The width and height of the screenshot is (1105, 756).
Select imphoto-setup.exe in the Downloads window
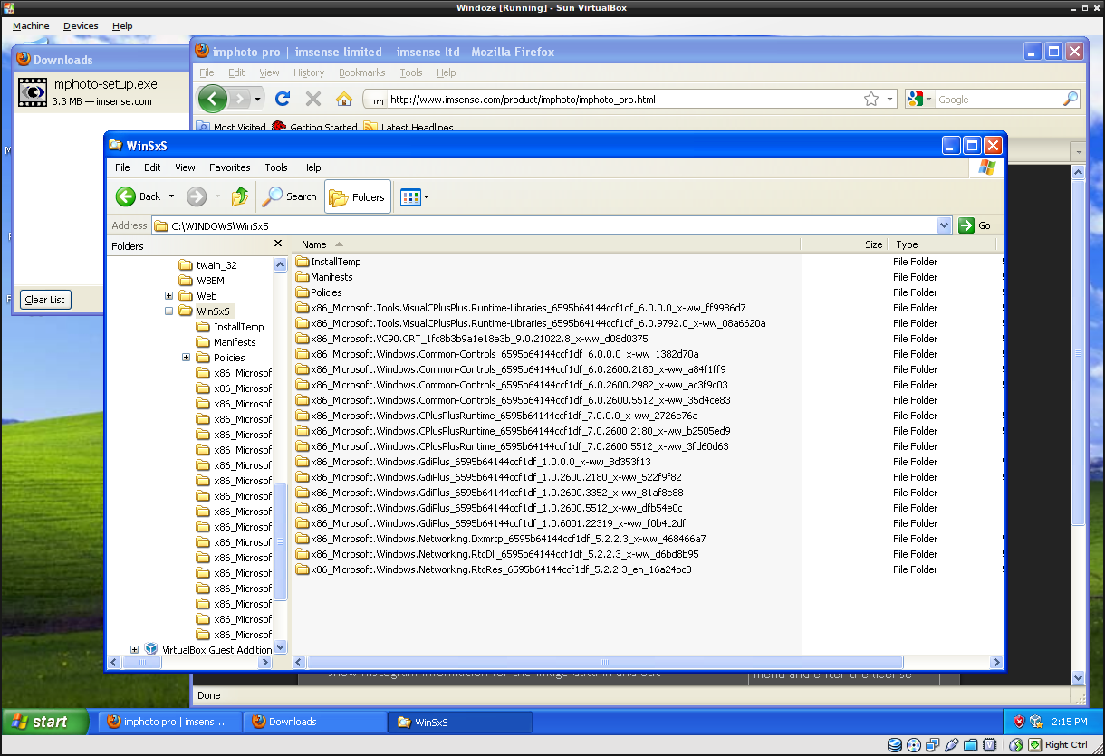pos(101,91)
